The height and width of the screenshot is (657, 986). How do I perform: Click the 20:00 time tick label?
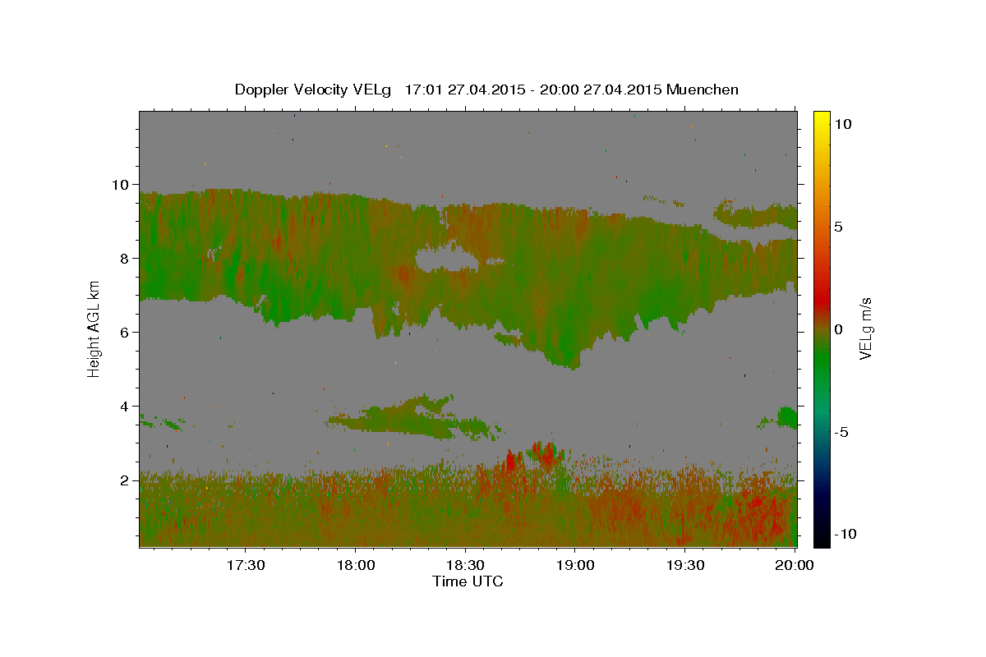pyautogui.click(x=795, y=566)
